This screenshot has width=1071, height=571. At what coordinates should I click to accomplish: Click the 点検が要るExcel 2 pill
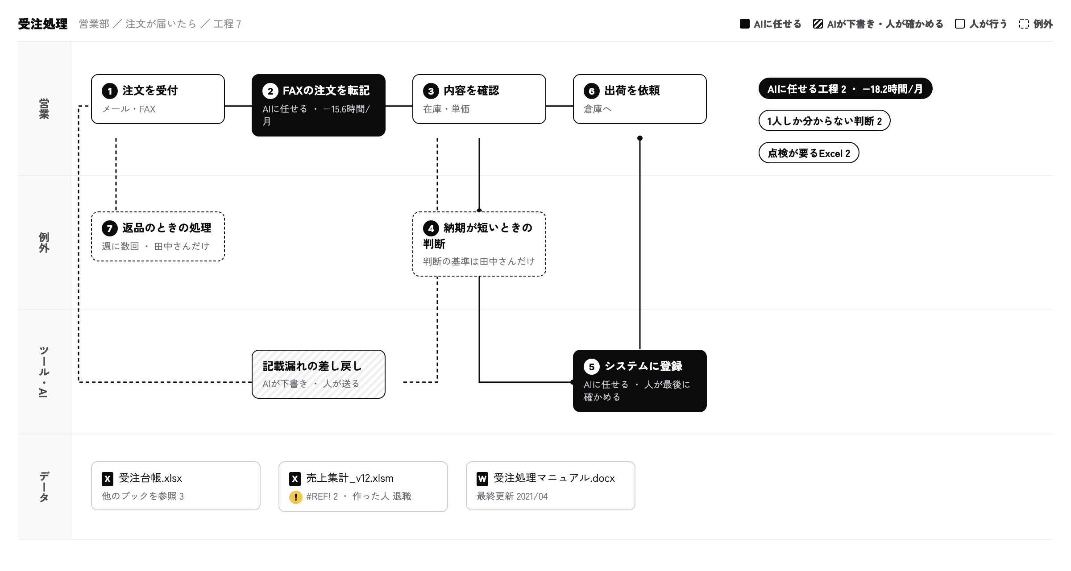809,153
